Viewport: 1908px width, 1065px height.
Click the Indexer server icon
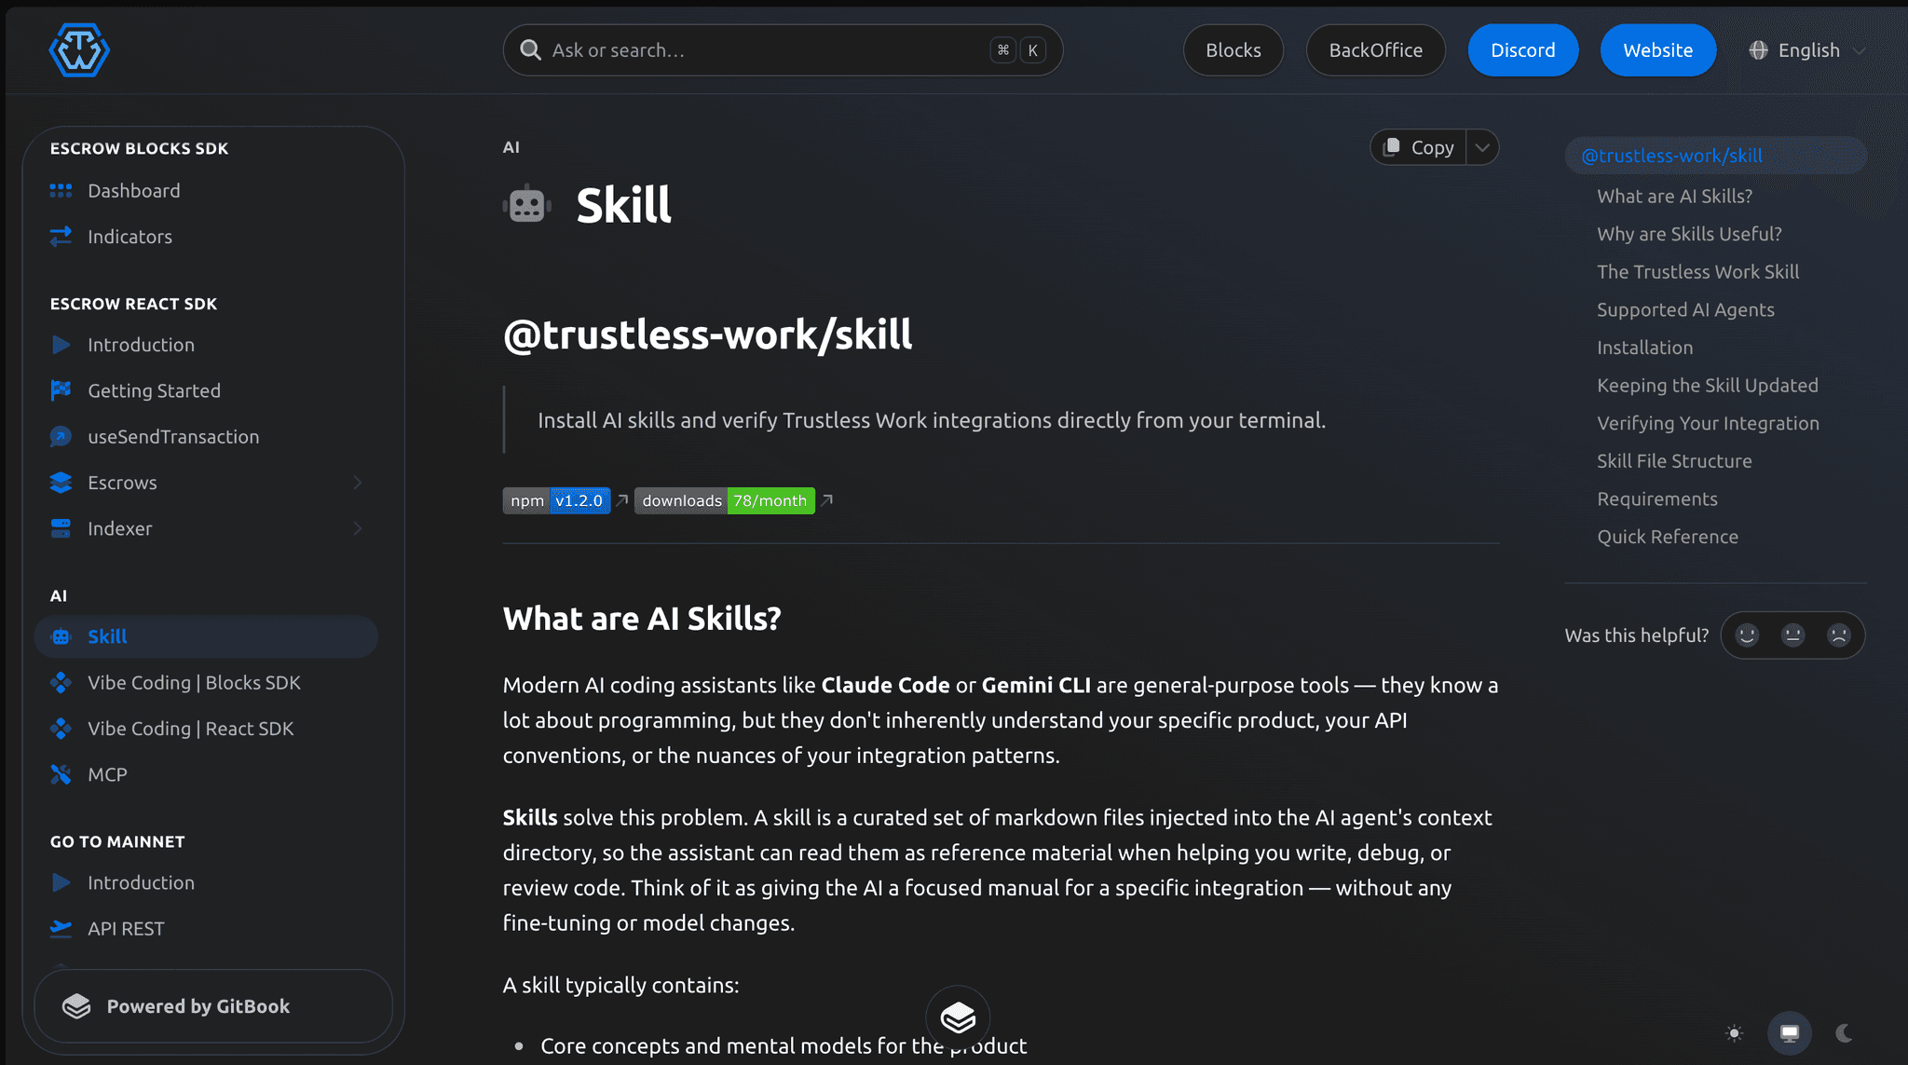click(x=61, y=528)
